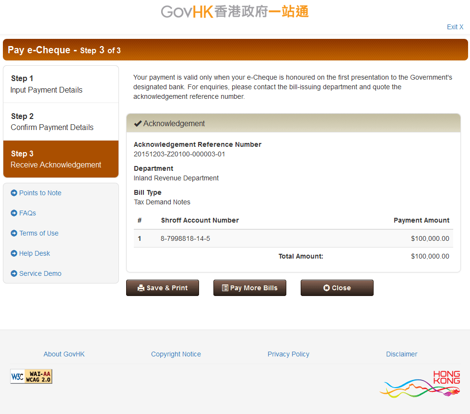Open the Service Demo link

40,273
